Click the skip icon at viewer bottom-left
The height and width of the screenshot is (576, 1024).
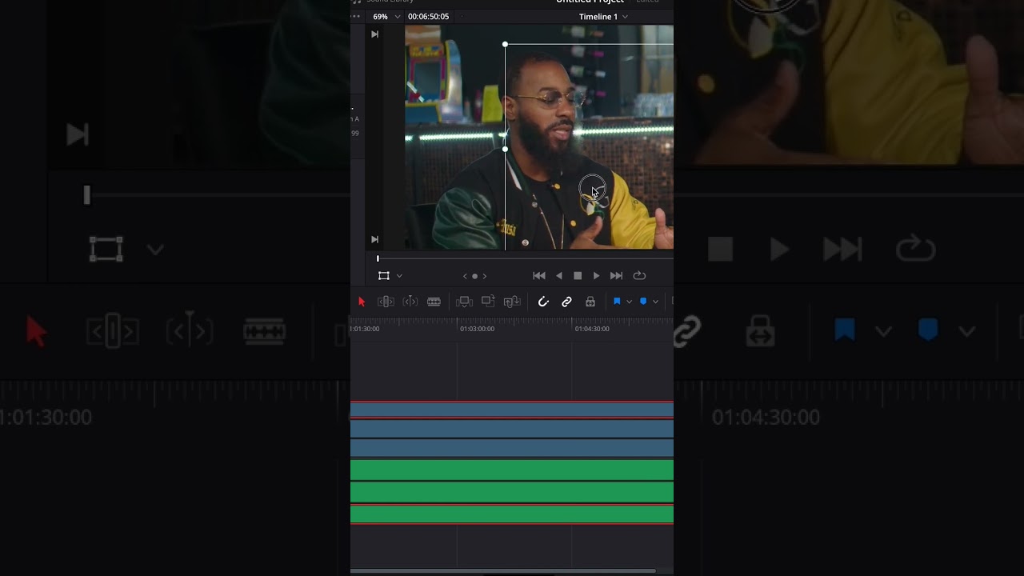pyautogui.click(x=374, y=239)
